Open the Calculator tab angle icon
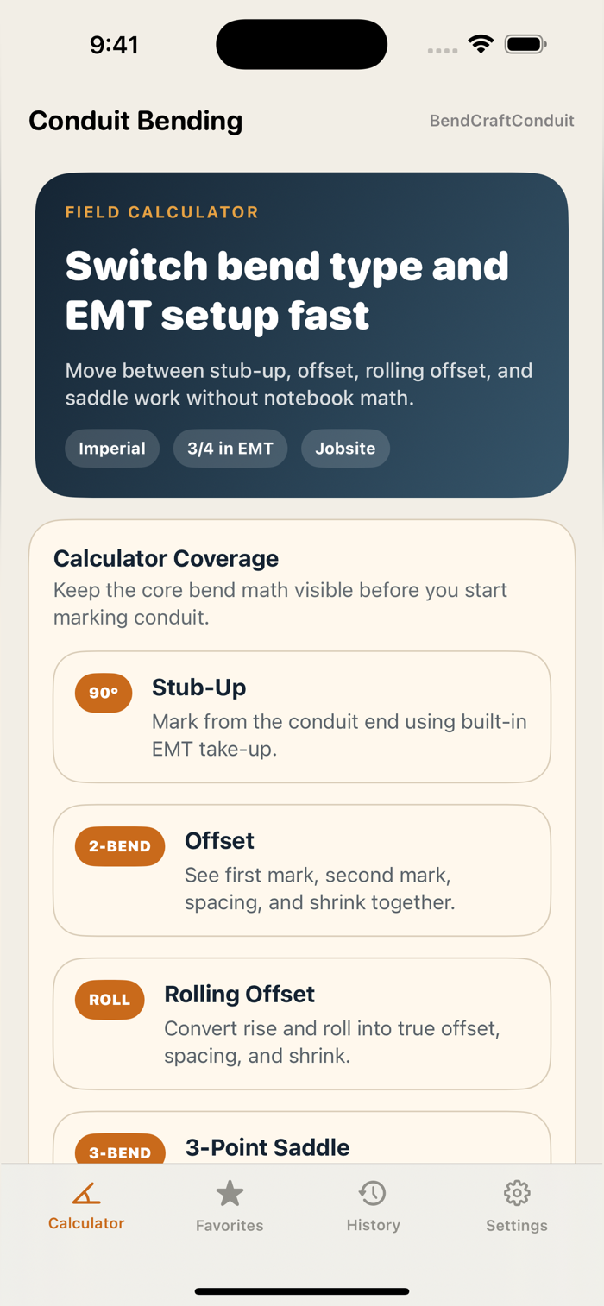Screen dimensions: 604x1306 pyautogui.click(x=86, y=1194)
